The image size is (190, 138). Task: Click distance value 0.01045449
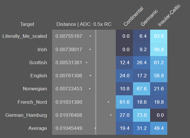69,128
